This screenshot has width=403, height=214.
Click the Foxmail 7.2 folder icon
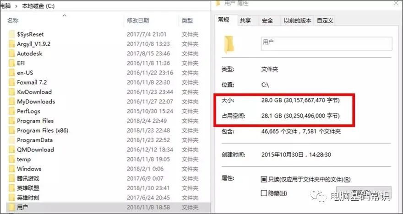pyautogui.click(x=11, y=82)
